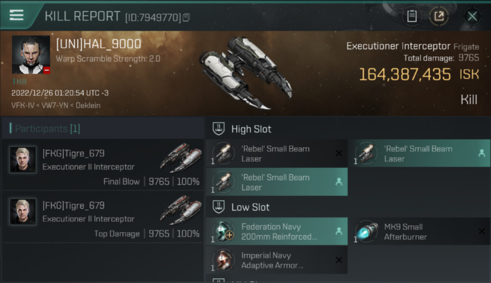Copy the kill report ID
The image size is (491, 283).
coord(186,17)
